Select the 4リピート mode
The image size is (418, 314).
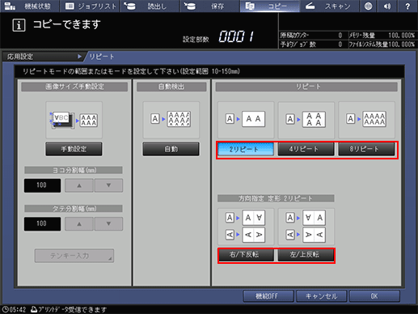pyautogui.click(x=306, y=149)
